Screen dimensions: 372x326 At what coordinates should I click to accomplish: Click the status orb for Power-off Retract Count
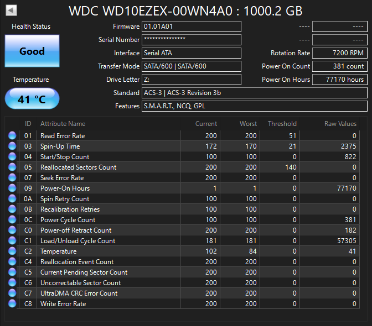(12, 230)
